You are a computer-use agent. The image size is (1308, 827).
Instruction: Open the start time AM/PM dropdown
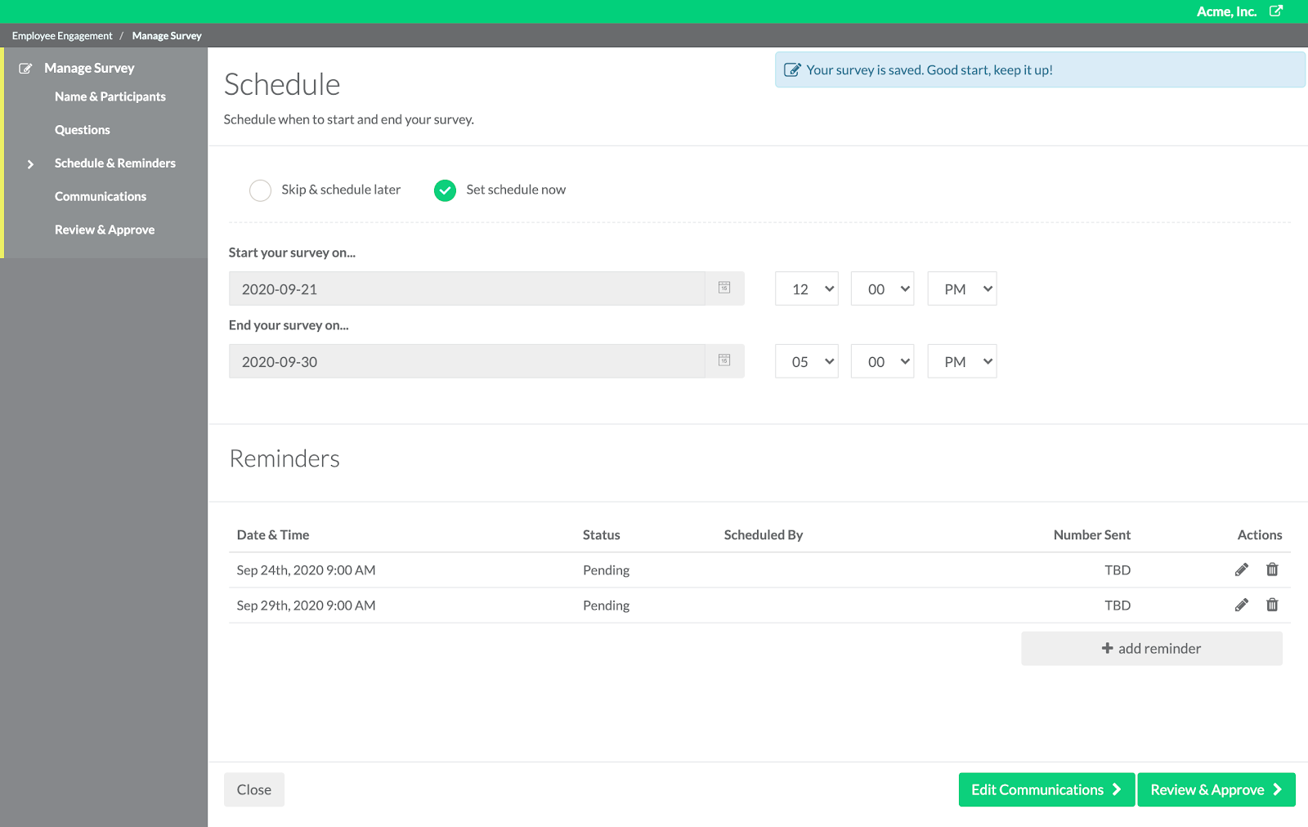(962, 288)
